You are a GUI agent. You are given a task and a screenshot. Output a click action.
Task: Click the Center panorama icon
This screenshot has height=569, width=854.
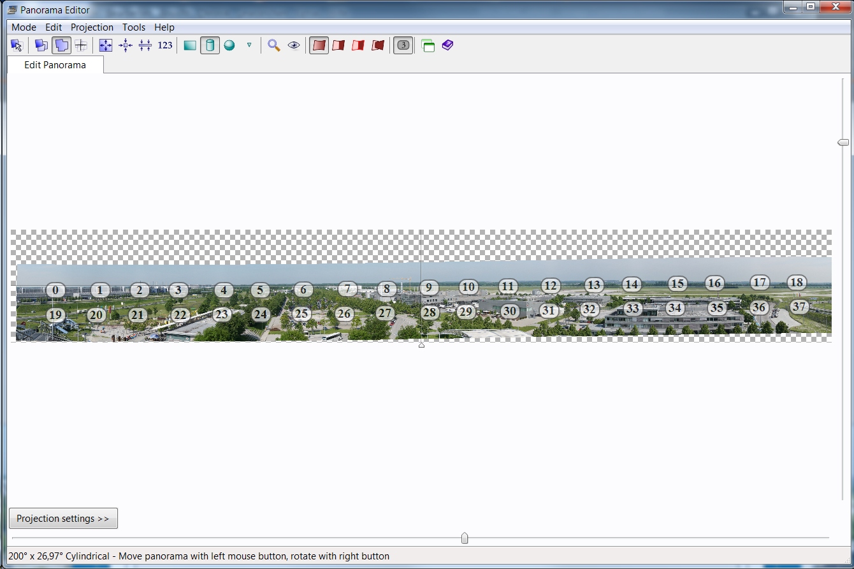pyautogui.click(x=126, y=45)
